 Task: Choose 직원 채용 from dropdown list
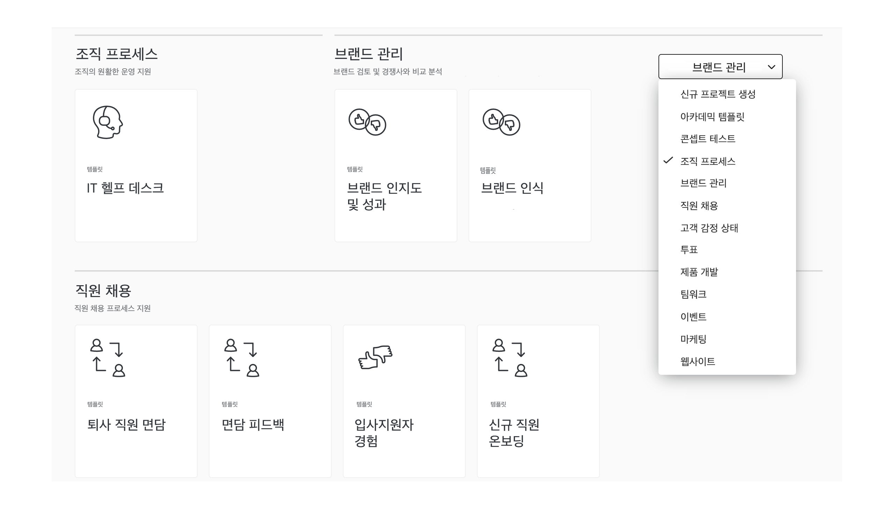point(727,206)
